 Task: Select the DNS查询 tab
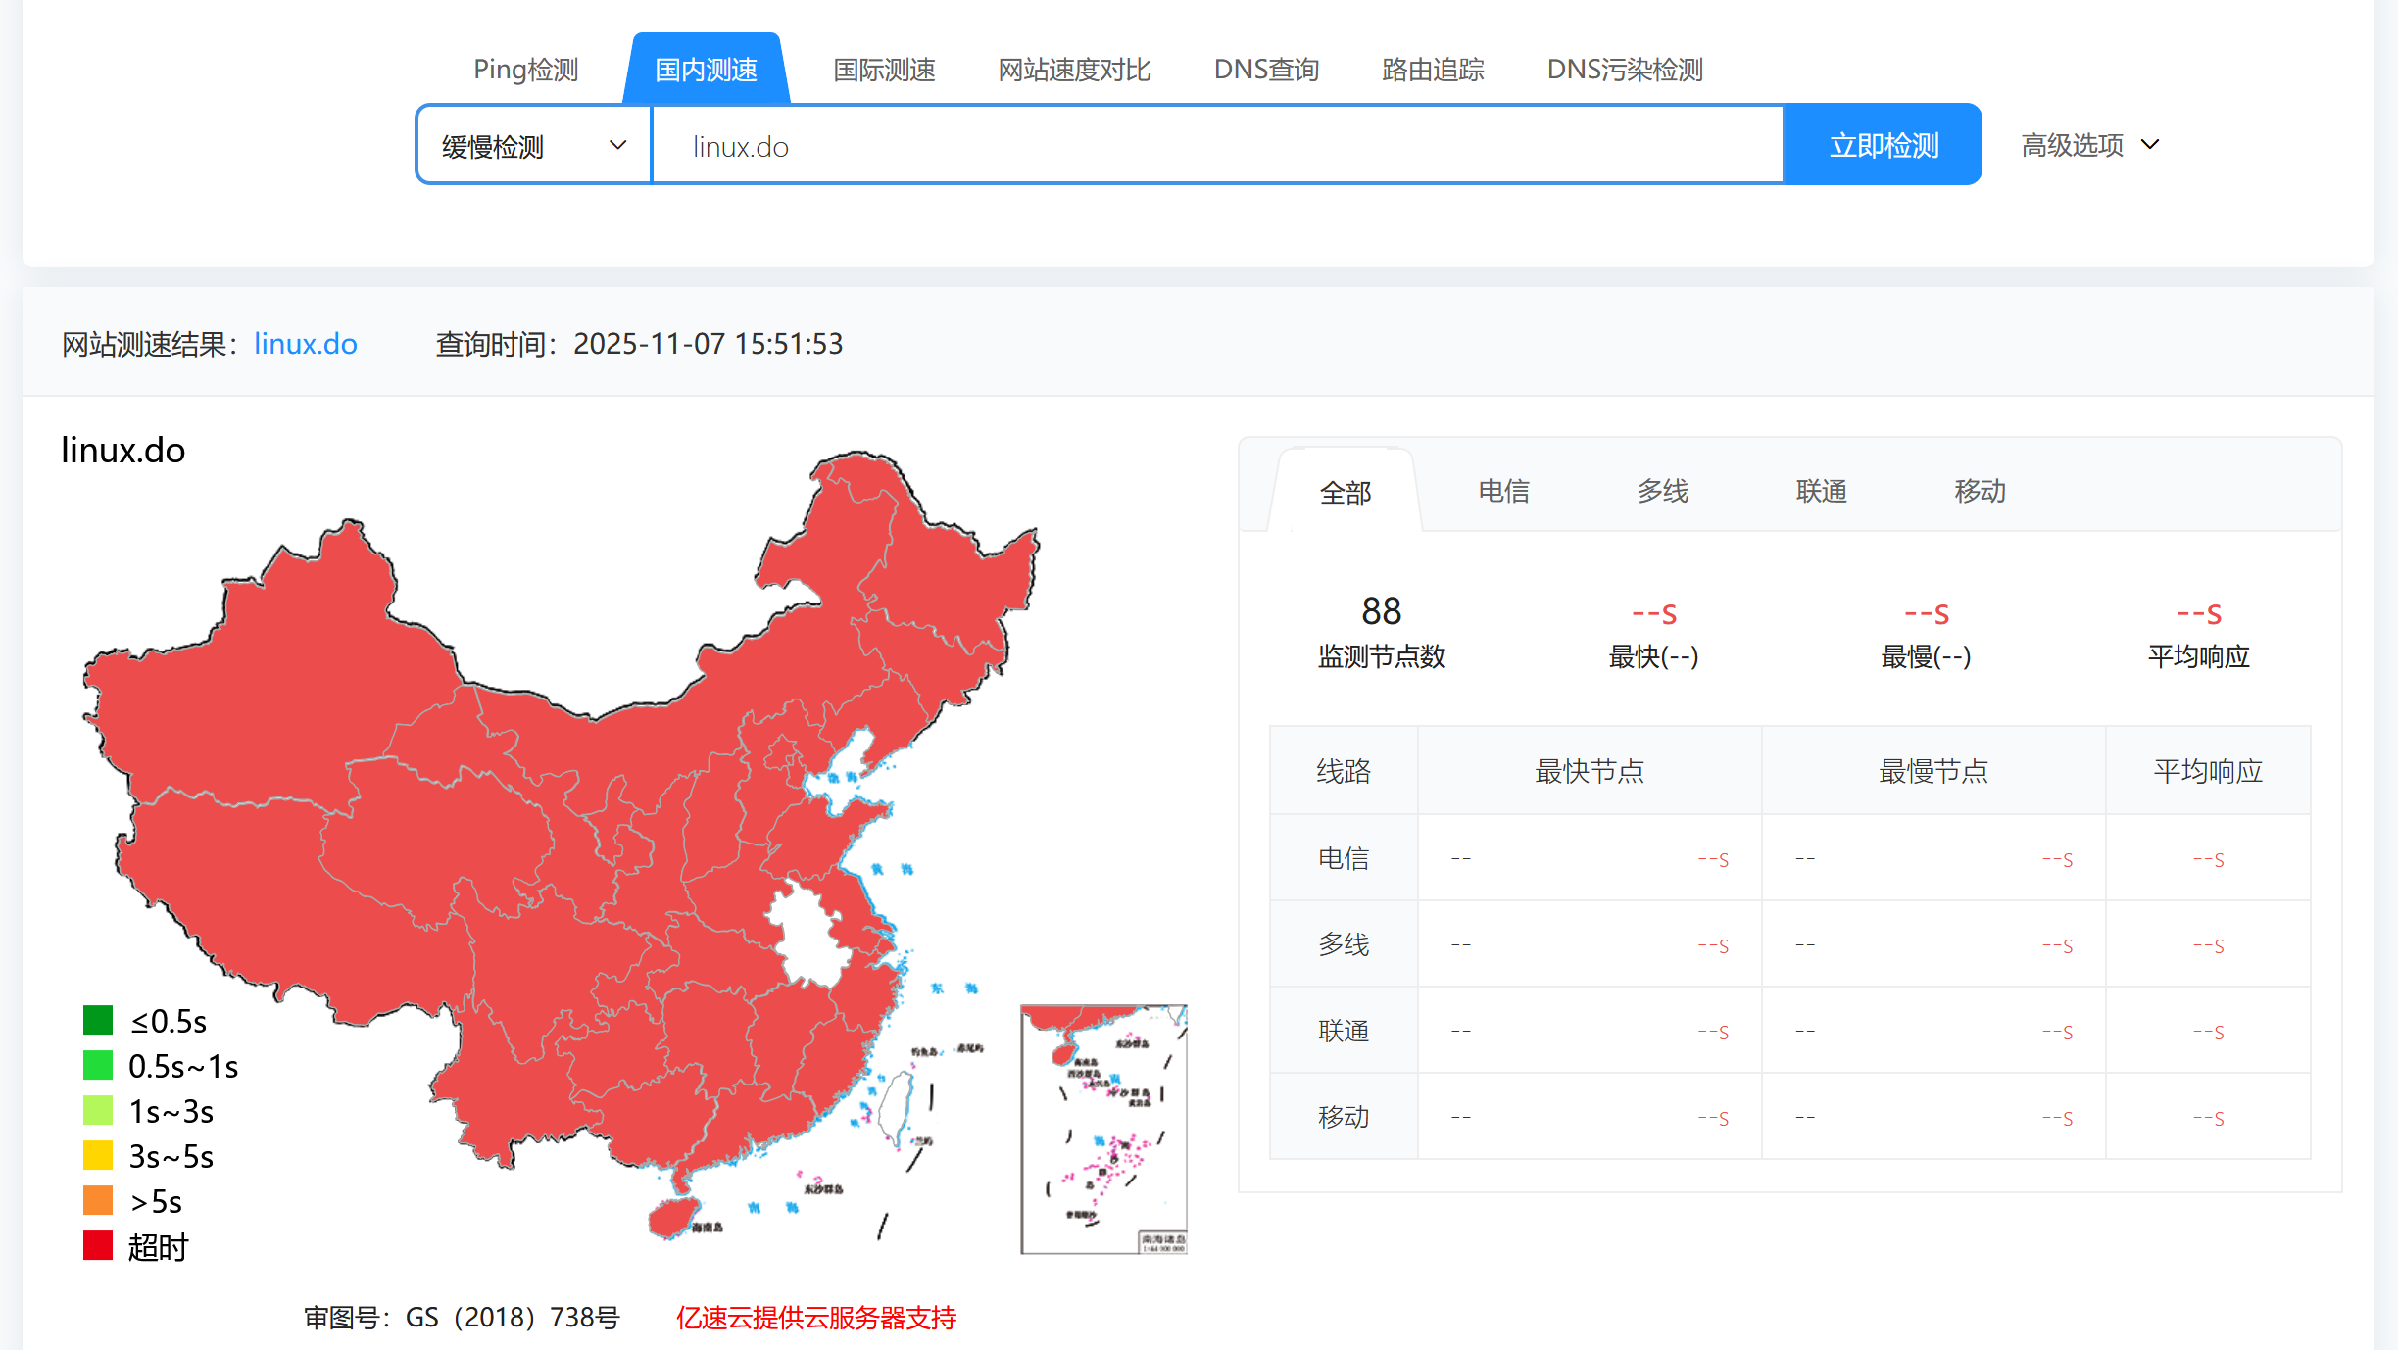(x=1266, y=70)
